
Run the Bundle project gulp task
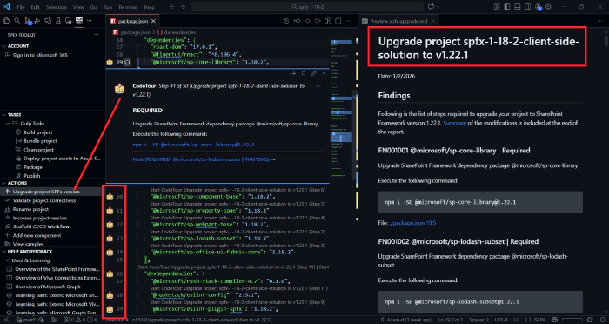pos(40,141)
